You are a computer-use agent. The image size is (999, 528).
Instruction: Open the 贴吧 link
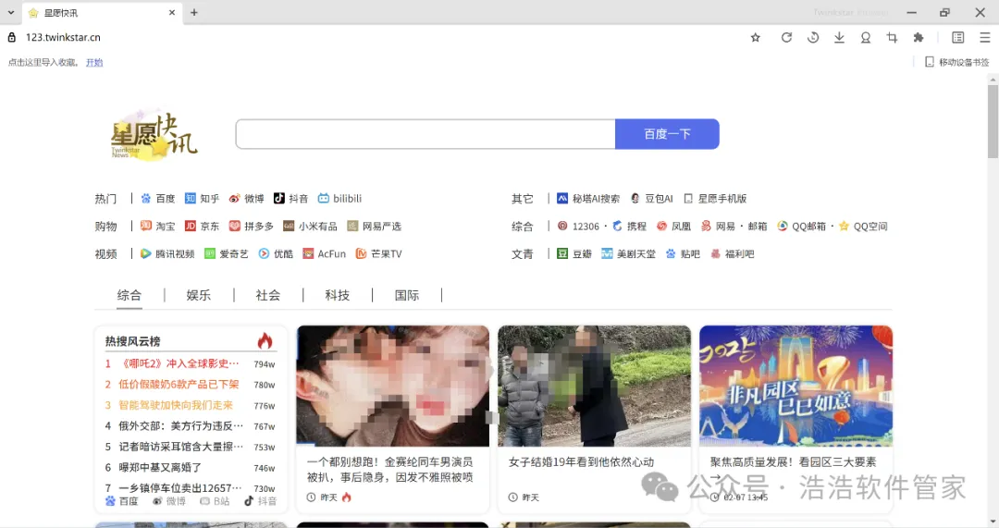[x=683, y=253]
